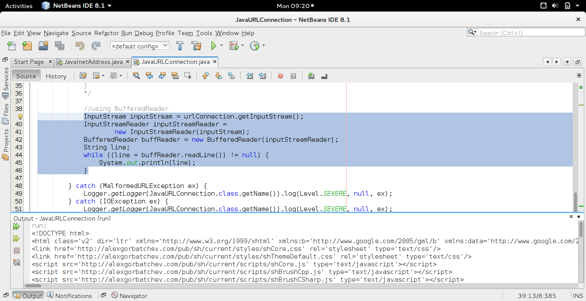This screenshot has width=586, height=301.
Task: Open the File menu
Action: point(6,33)
